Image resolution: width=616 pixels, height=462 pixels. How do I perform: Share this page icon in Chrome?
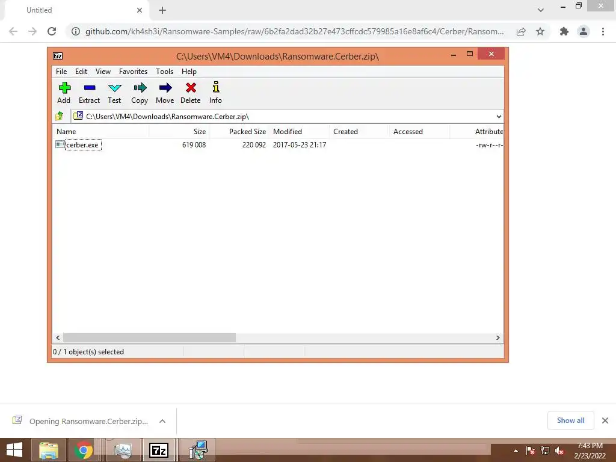tap(521, 31)
